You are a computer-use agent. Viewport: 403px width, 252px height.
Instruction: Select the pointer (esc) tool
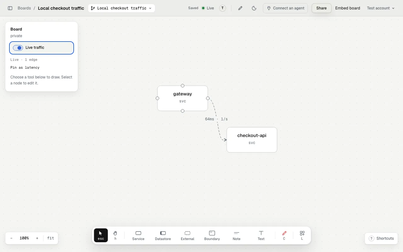click(x=101, y=235)
